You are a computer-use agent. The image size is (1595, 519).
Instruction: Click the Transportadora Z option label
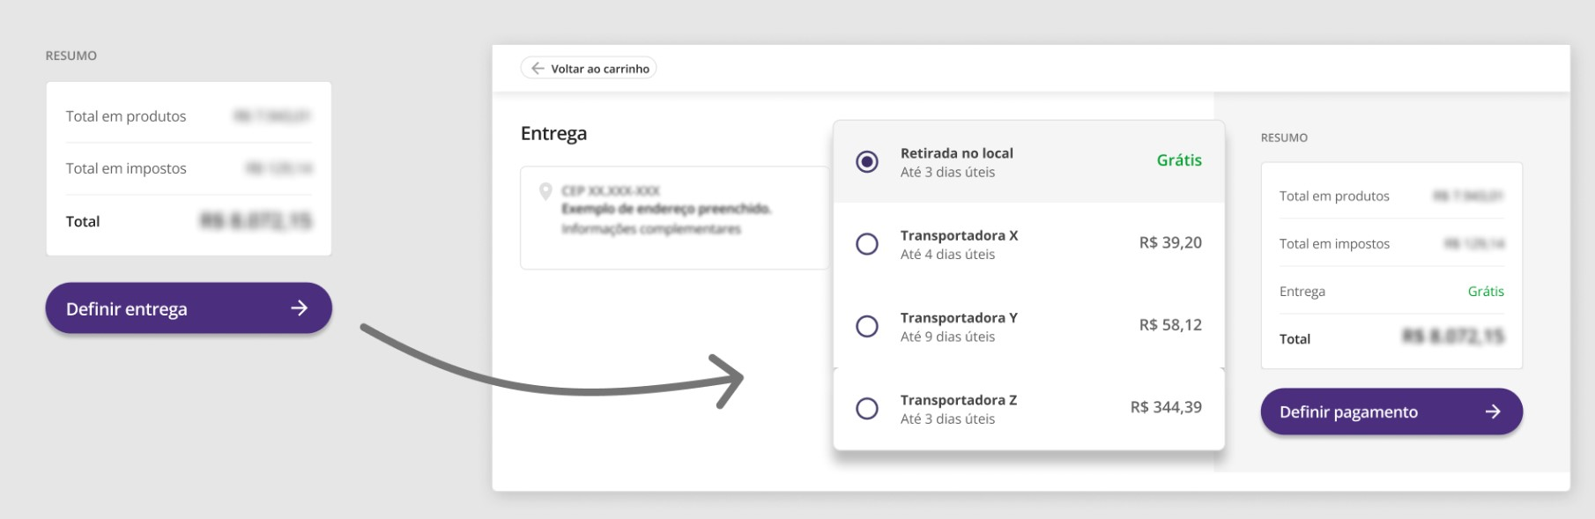click(959, 400)
